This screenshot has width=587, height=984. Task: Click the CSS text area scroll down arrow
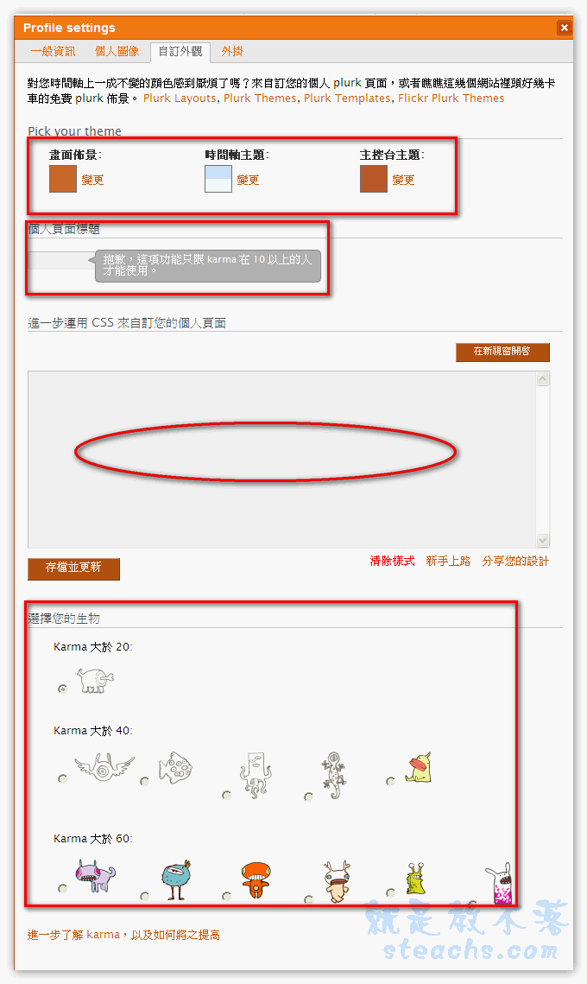pyautogui.click(x=543, y=540)
